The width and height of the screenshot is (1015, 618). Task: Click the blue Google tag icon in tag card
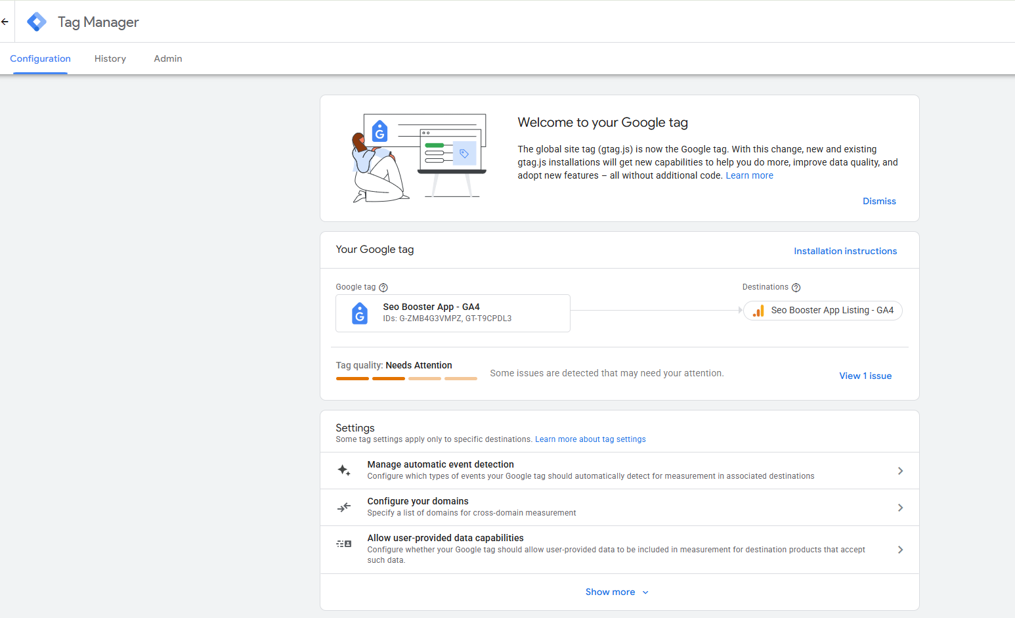coord(360,313)
